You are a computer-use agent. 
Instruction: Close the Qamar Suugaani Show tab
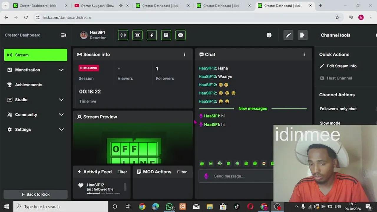point(127,6)
